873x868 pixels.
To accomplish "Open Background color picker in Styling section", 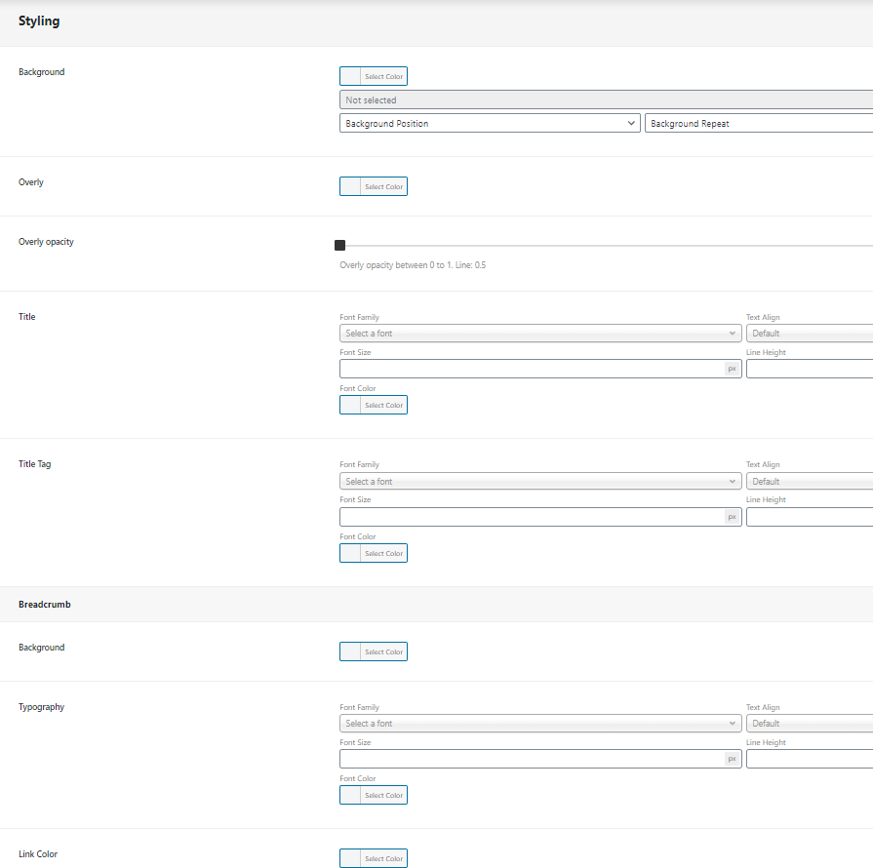I will [x=374, y=76].
